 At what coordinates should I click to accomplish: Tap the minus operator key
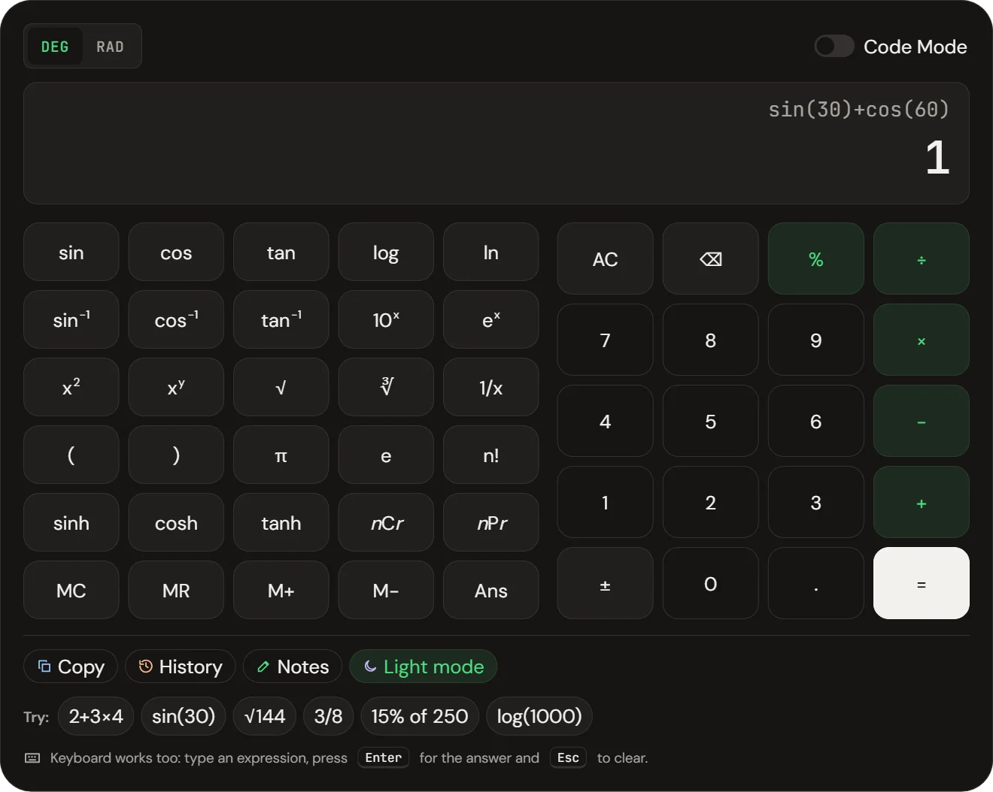(x=921, y=421)
